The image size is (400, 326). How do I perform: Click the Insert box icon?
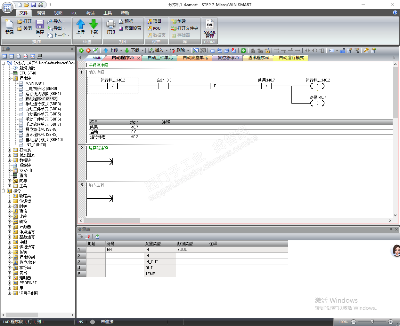(322, 50)
